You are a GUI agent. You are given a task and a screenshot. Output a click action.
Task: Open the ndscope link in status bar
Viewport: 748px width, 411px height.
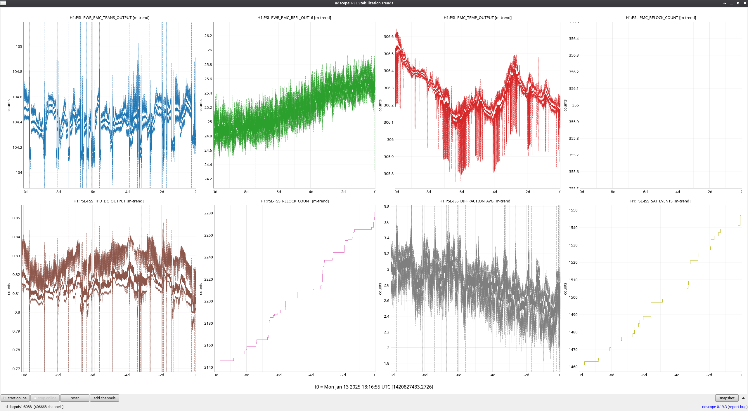(709, 407)
